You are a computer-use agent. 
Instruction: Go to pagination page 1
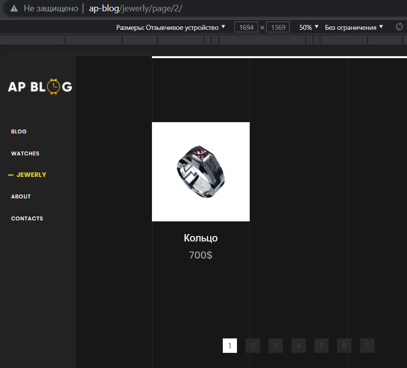pyautogui.click(x=230, y=346)
